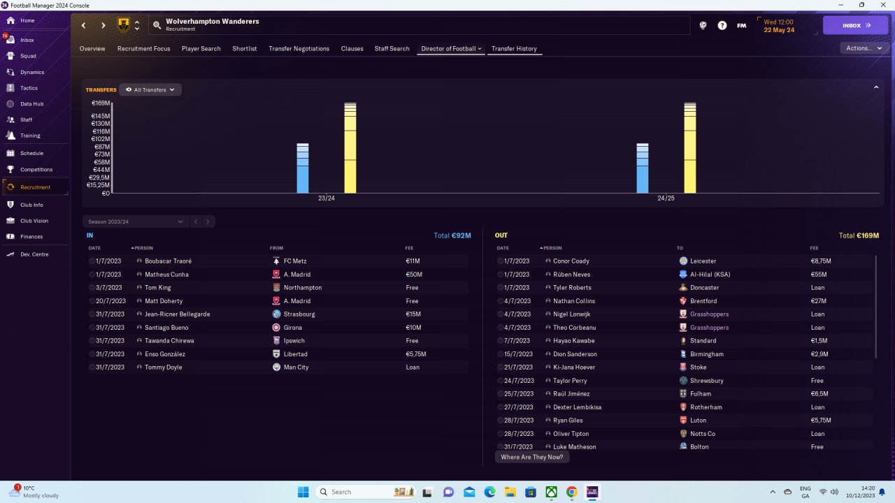Go forward with the right arrow
Viewport: 895px width, 503px height.
(103, 25)
